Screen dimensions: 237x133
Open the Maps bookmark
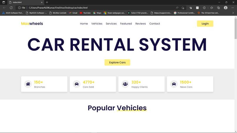[97, 13]
